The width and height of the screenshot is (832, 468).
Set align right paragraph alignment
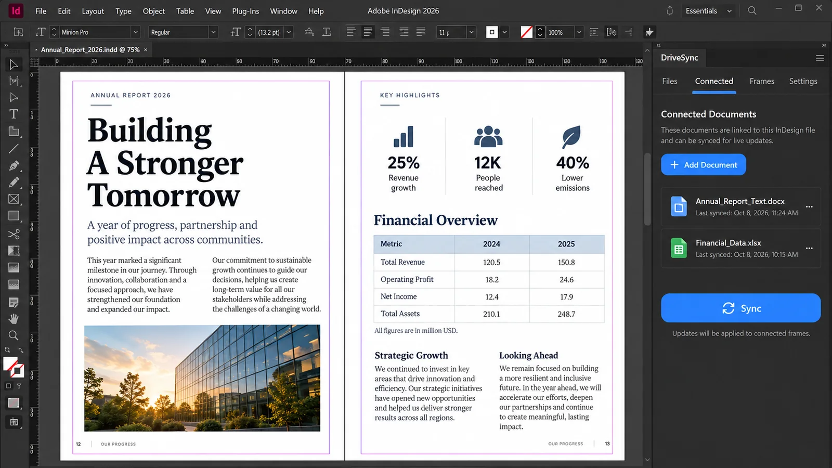(385, 32)
